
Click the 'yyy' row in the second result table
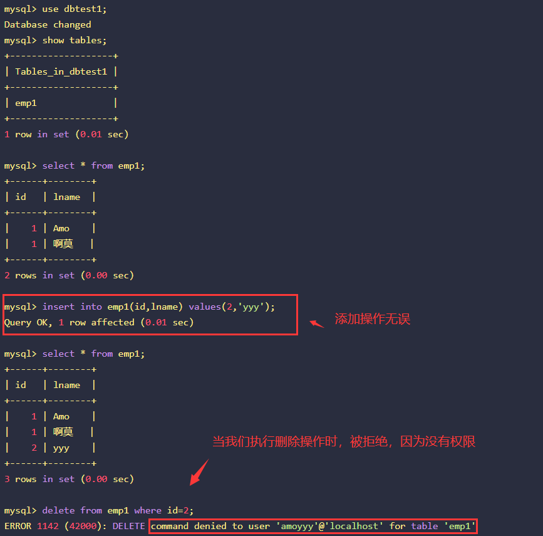coord(61,448)
